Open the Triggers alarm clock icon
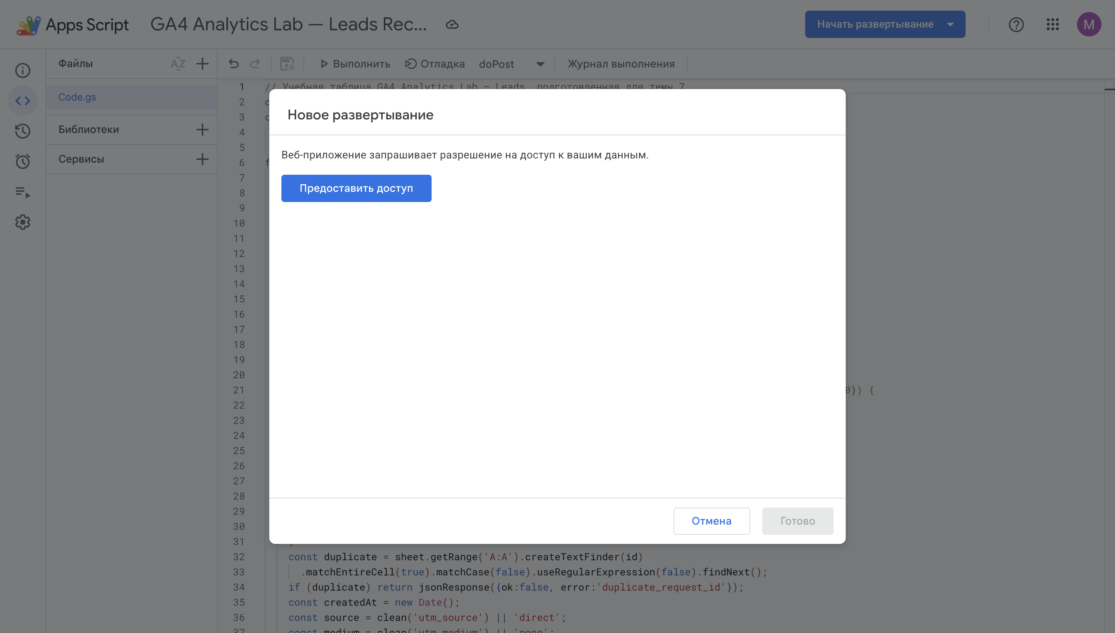Screen dimensions: 1115x633 point(23,161)
